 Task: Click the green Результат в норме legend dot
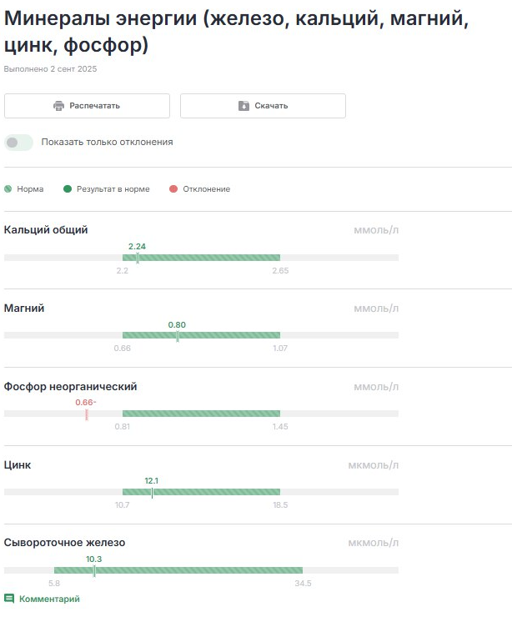coord(68,189)
